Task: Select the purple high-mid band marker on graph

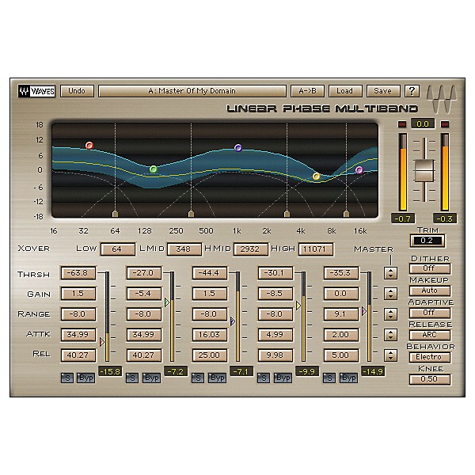Action: click(x=238, y=148)
